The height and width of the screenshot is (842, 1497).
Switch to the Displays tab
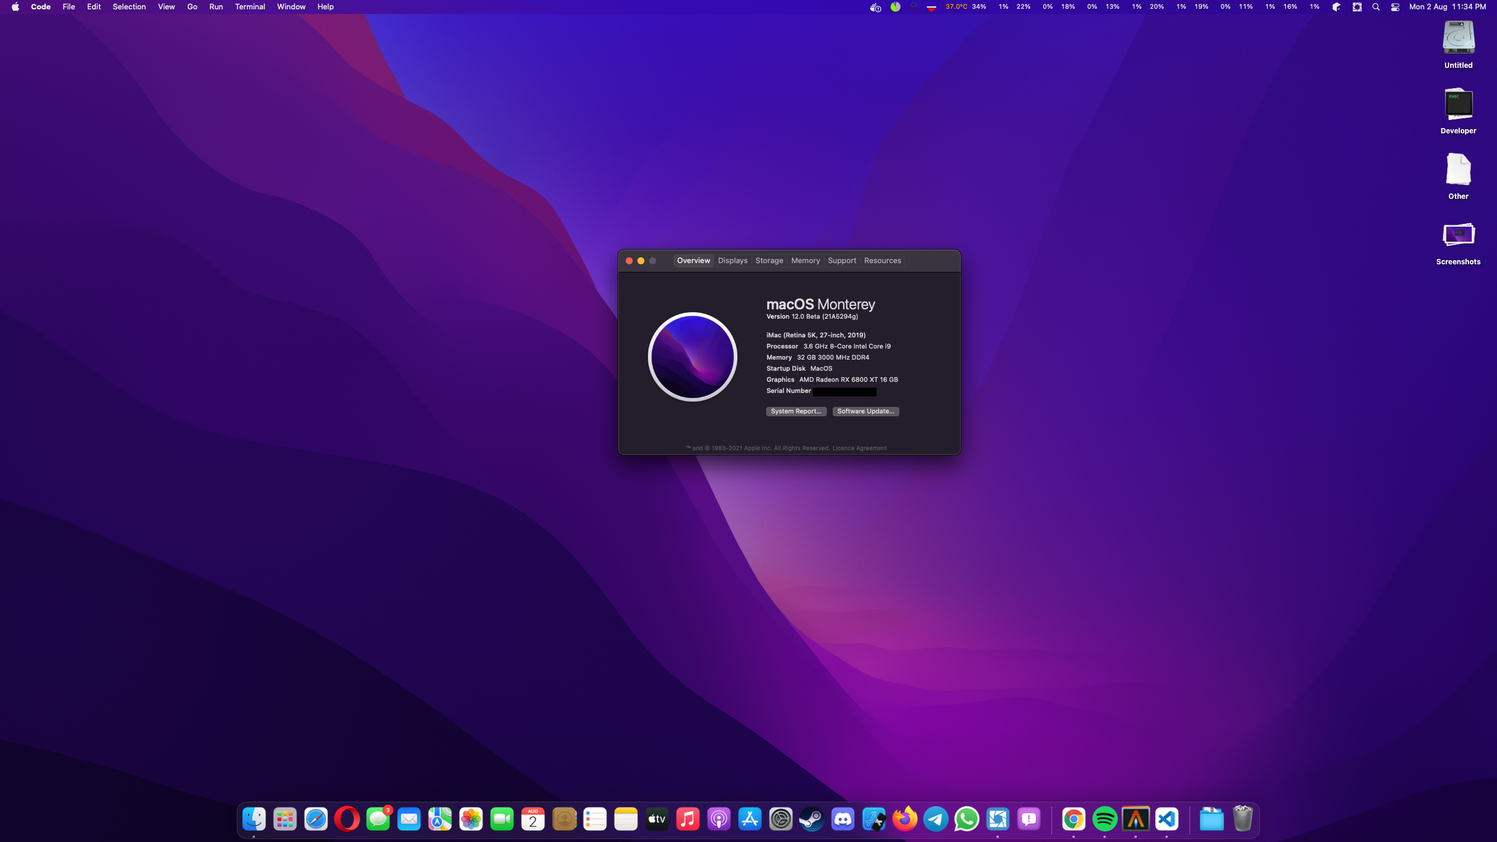[733, 261]
